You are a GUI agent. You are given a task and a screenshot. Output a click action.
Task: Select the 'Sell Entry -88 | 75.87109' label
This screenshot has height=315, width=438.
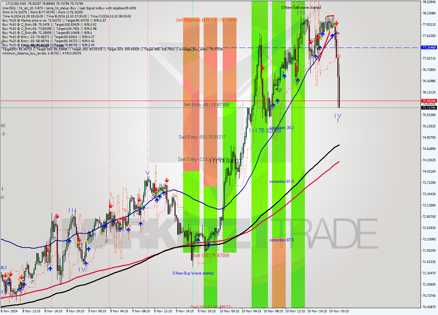coord(206,105)
